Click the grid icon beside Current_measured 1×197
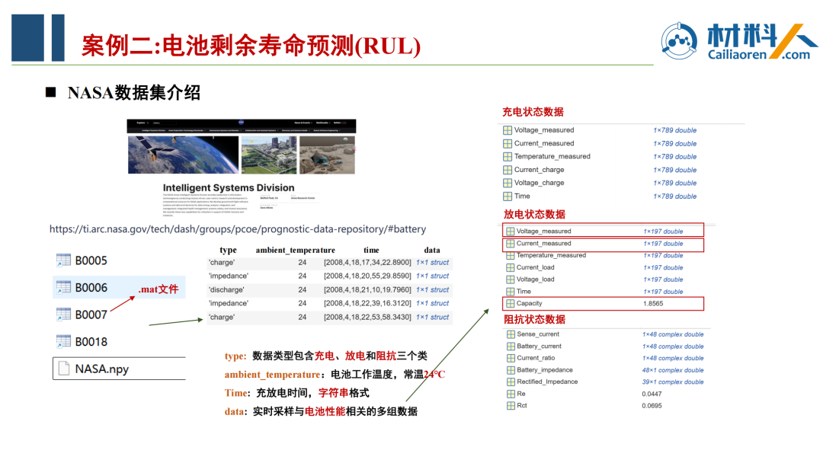This screenshot has height=463, width=823. (510, 243)
